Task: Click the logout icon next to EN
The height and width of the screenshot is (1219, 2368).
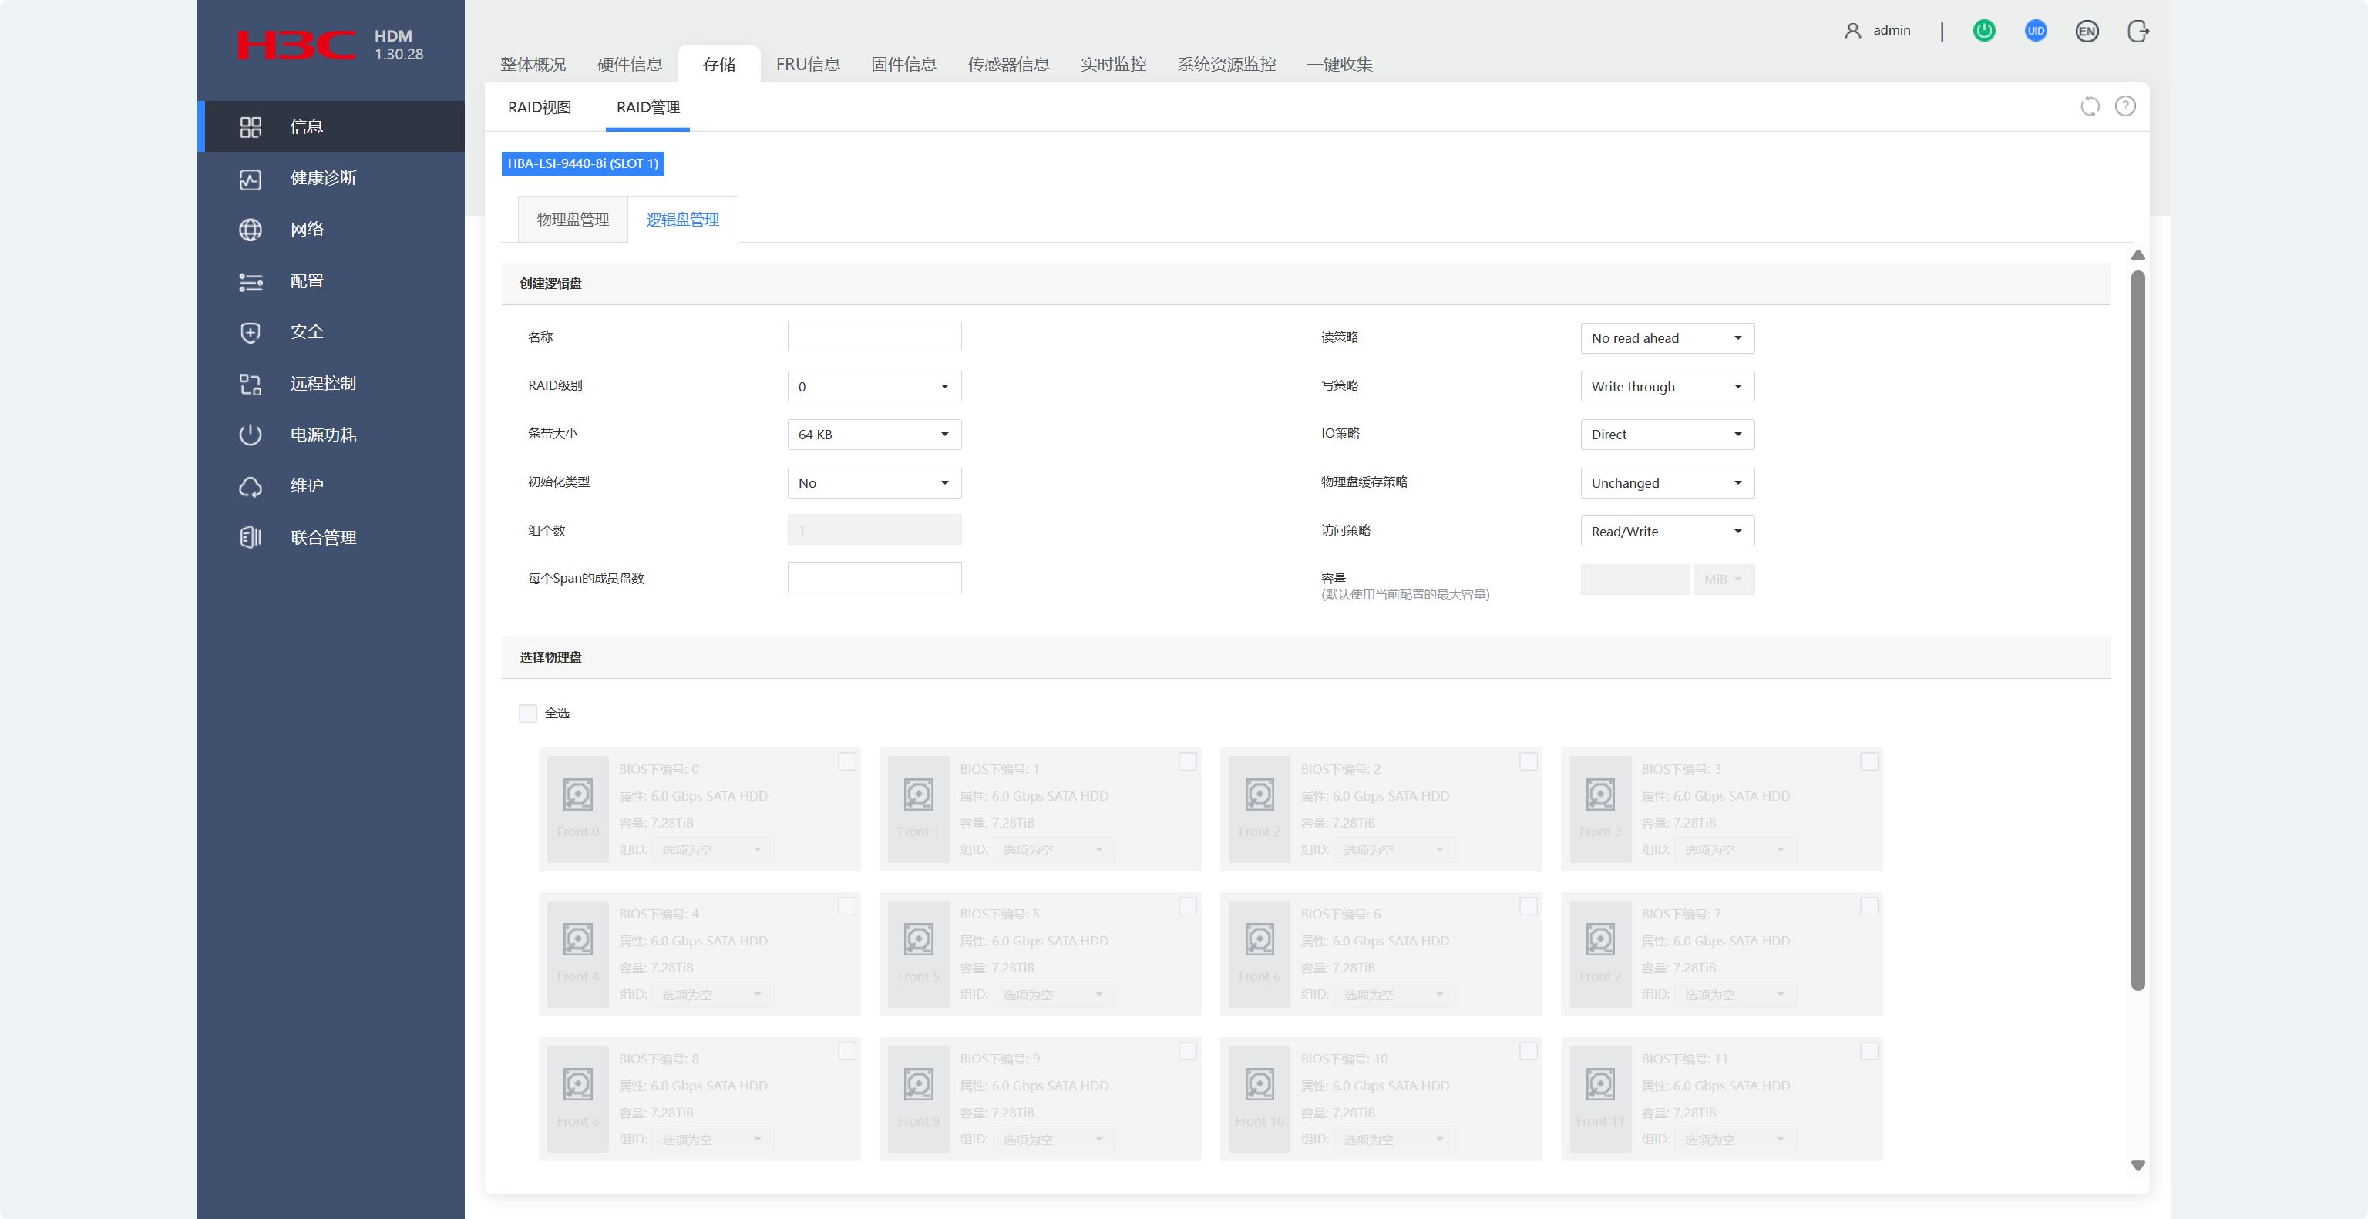Action: tap(2138, 32)
